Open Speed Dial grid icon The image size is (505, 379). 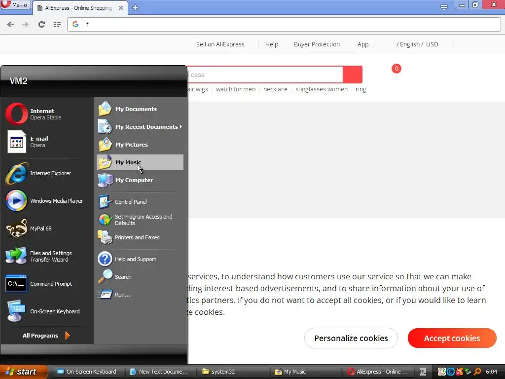point(58,24)
